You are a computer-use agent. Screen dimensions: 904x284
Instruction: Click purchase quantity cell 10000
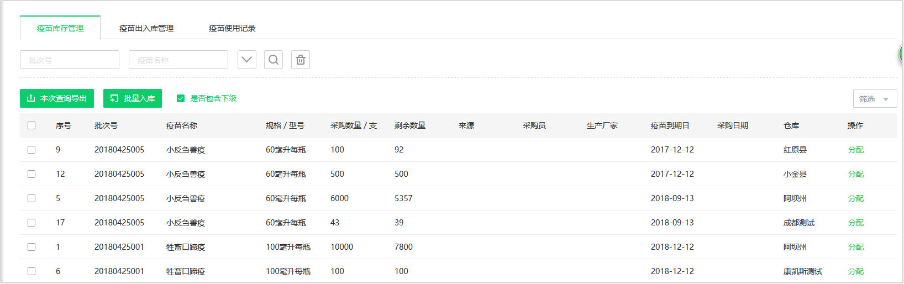coord(341,247)
